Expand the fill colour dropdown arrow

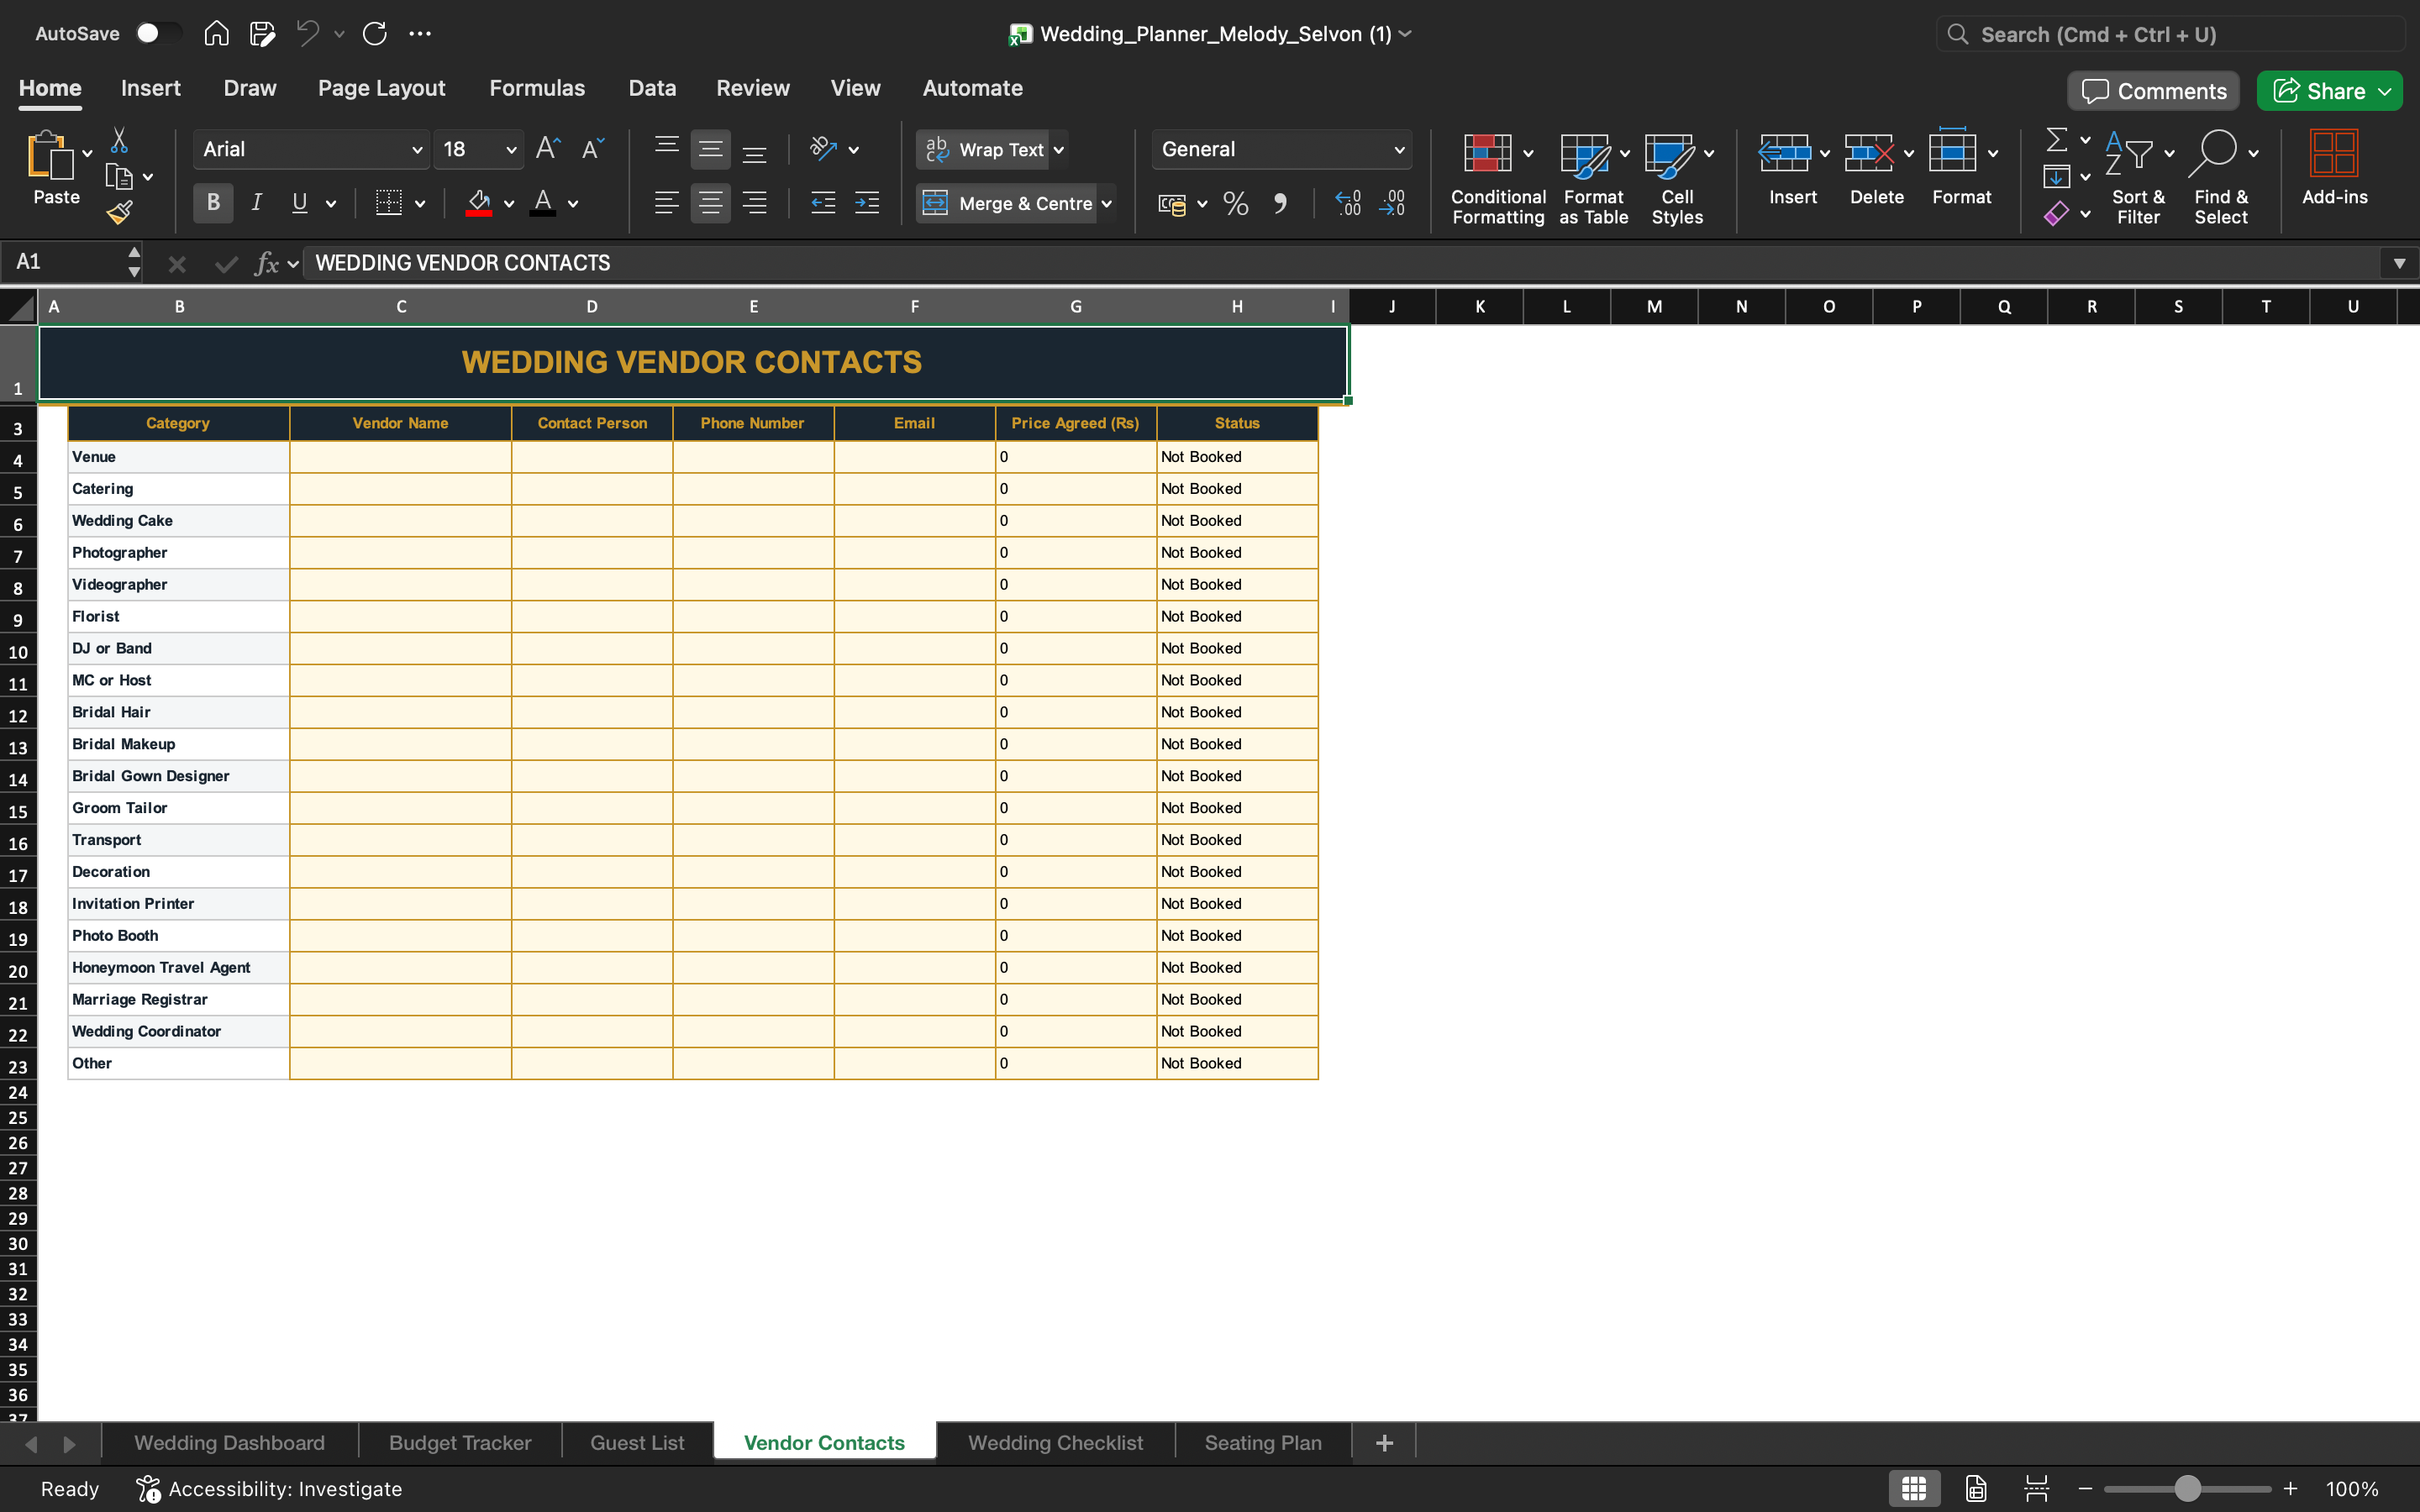pyautogui.click(x=509, y=204)
